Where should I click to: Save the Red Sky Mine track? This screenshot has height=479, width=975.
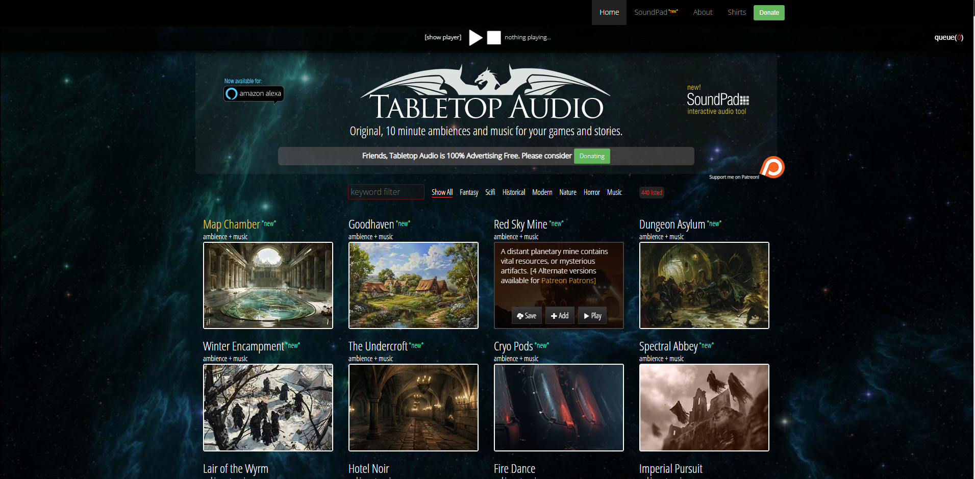pos(527,316)
